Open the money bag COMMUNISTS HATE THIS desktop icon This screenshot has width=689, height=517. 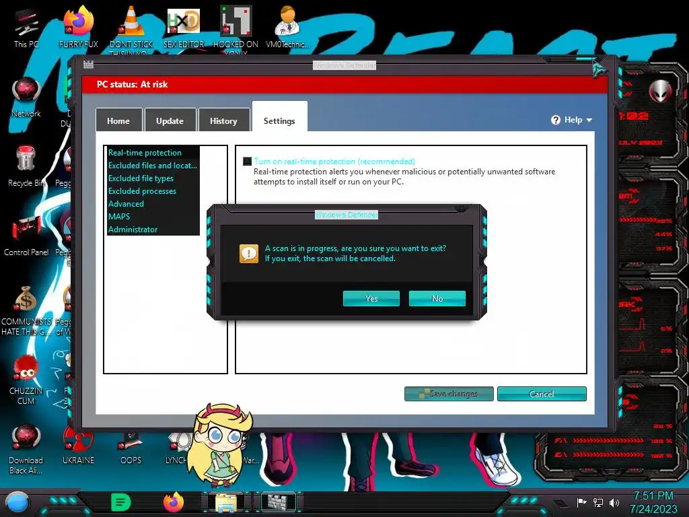26,310
